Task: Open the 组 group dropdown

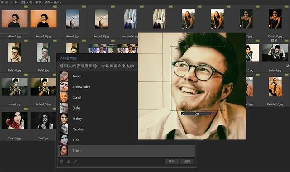Action: [32, 2]
